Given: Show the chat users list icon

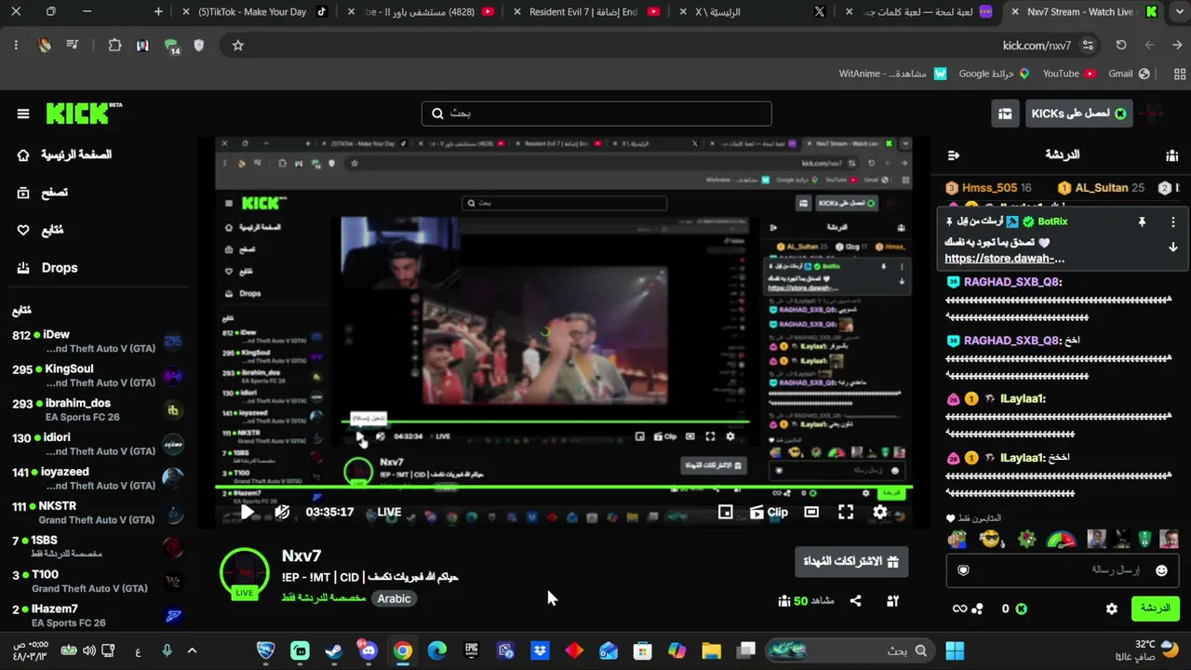Looking at the screenshot, I should (1171, 155).
